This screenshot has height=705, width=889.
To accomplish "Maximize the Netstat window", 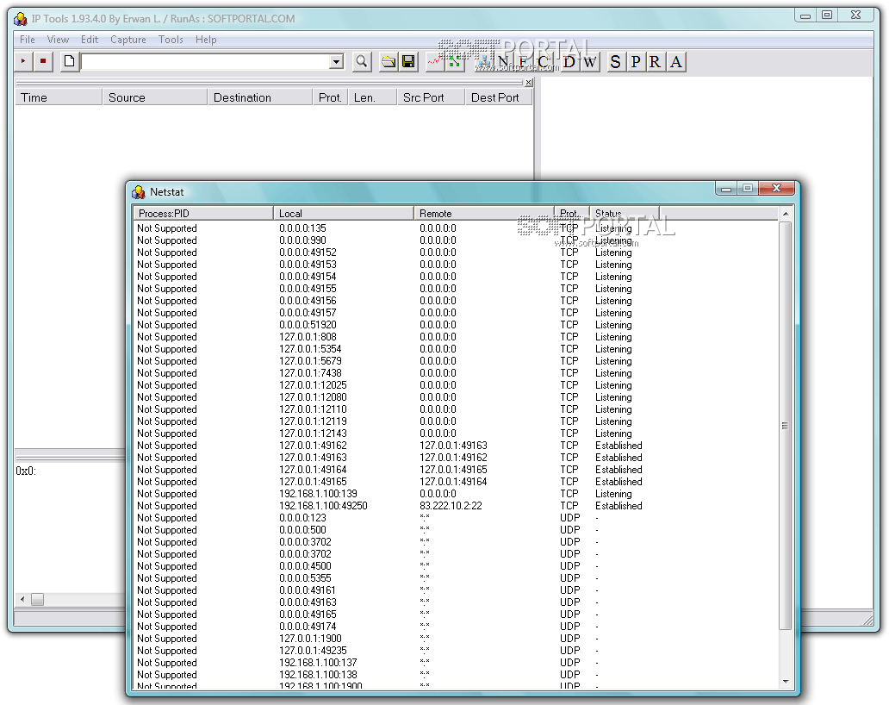I will point(748,188).
